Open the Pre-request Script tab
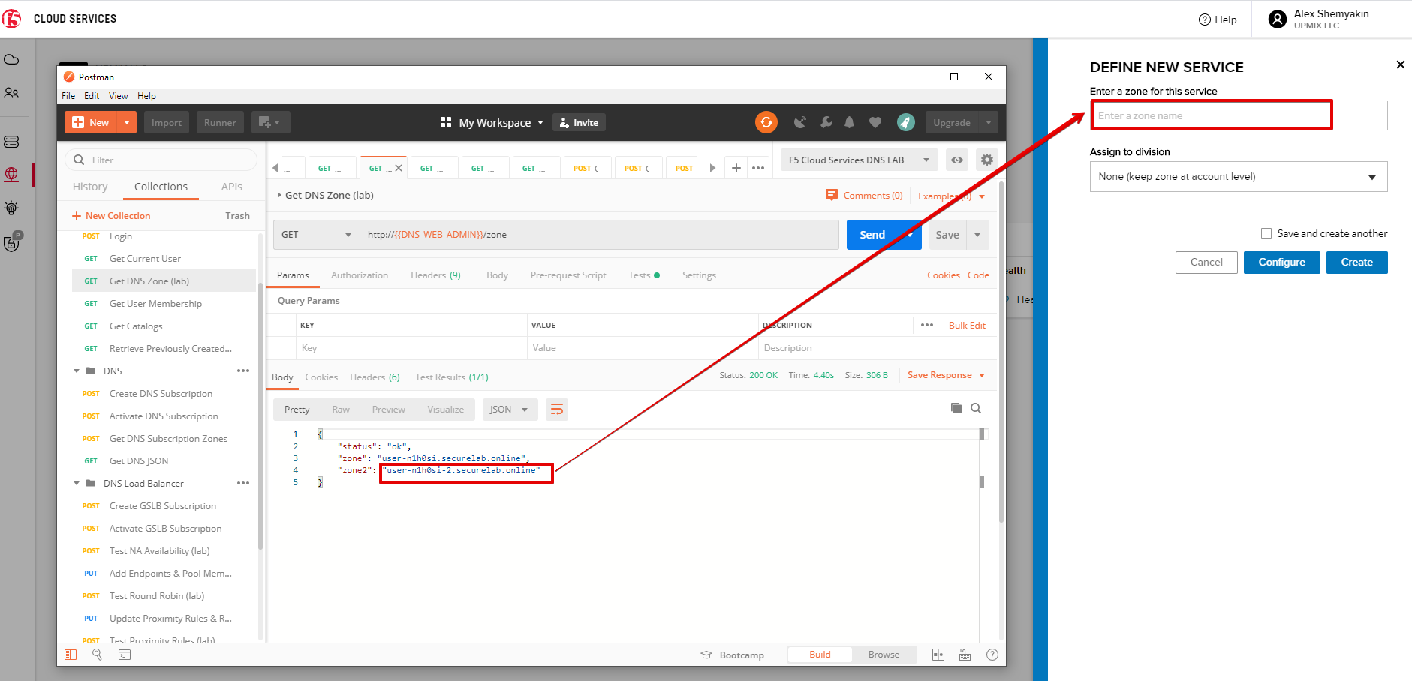Viewport: 1412px width, 681px height. [x=568, y=275]
